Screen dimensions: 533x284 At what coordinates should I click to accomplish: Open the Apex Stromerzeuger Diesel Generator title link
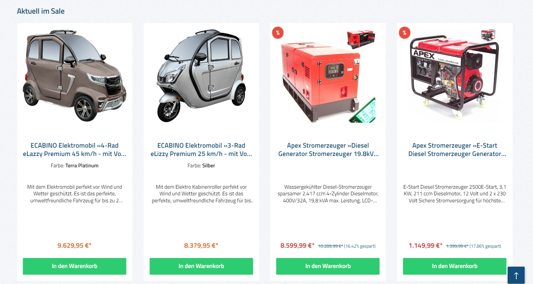click(328, 150)
